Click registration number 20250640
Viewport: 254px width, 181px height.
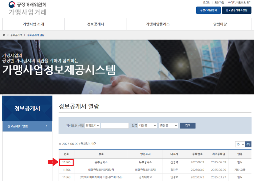pyautogui.click(x=197, y=170)
